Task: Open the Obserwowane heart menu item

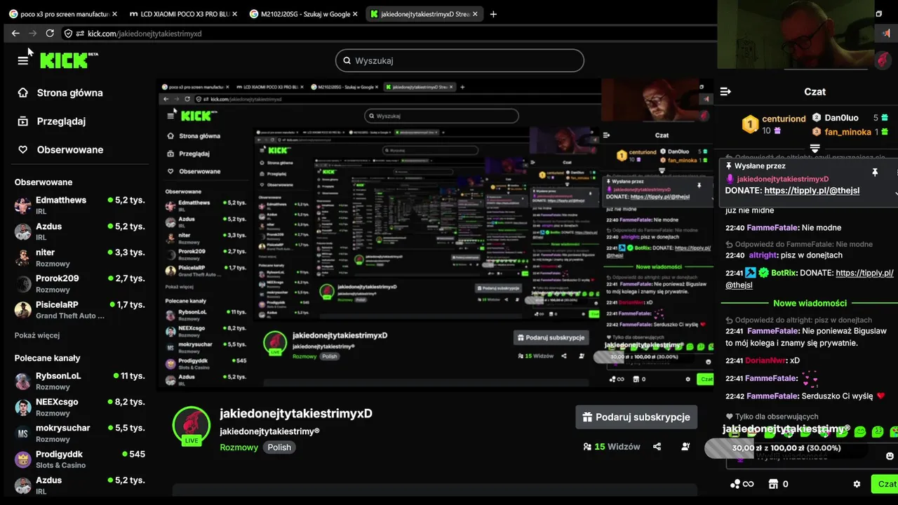Action: (x=60, y=149)
